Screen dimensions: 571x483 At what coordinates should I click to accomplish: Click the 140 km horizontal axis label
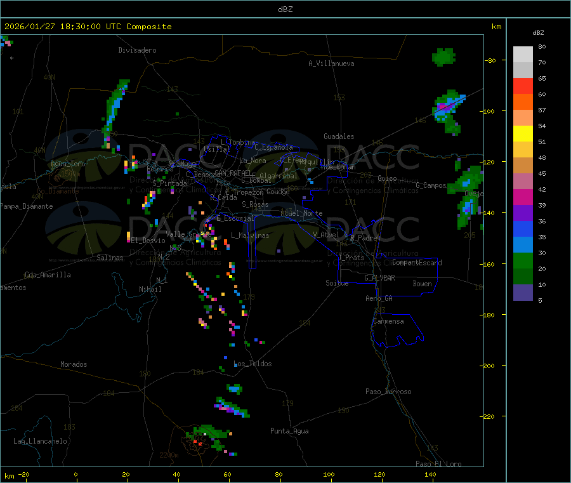[x=430, y=474]
